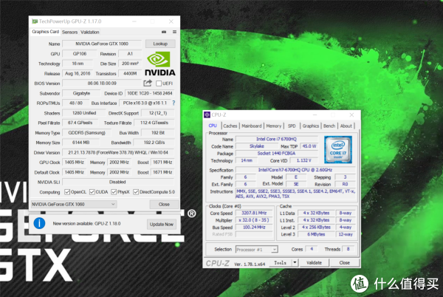Click the NVIDIA SLI Disabled field
The image size is (443, 297).
(x=117, y=182)
